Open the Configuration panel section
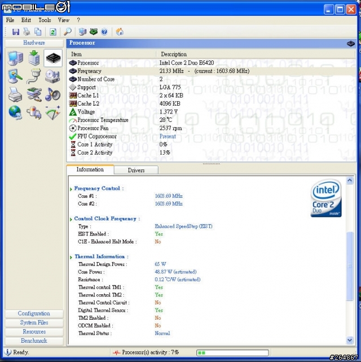361x362 pixels. (x=34, y=313)
